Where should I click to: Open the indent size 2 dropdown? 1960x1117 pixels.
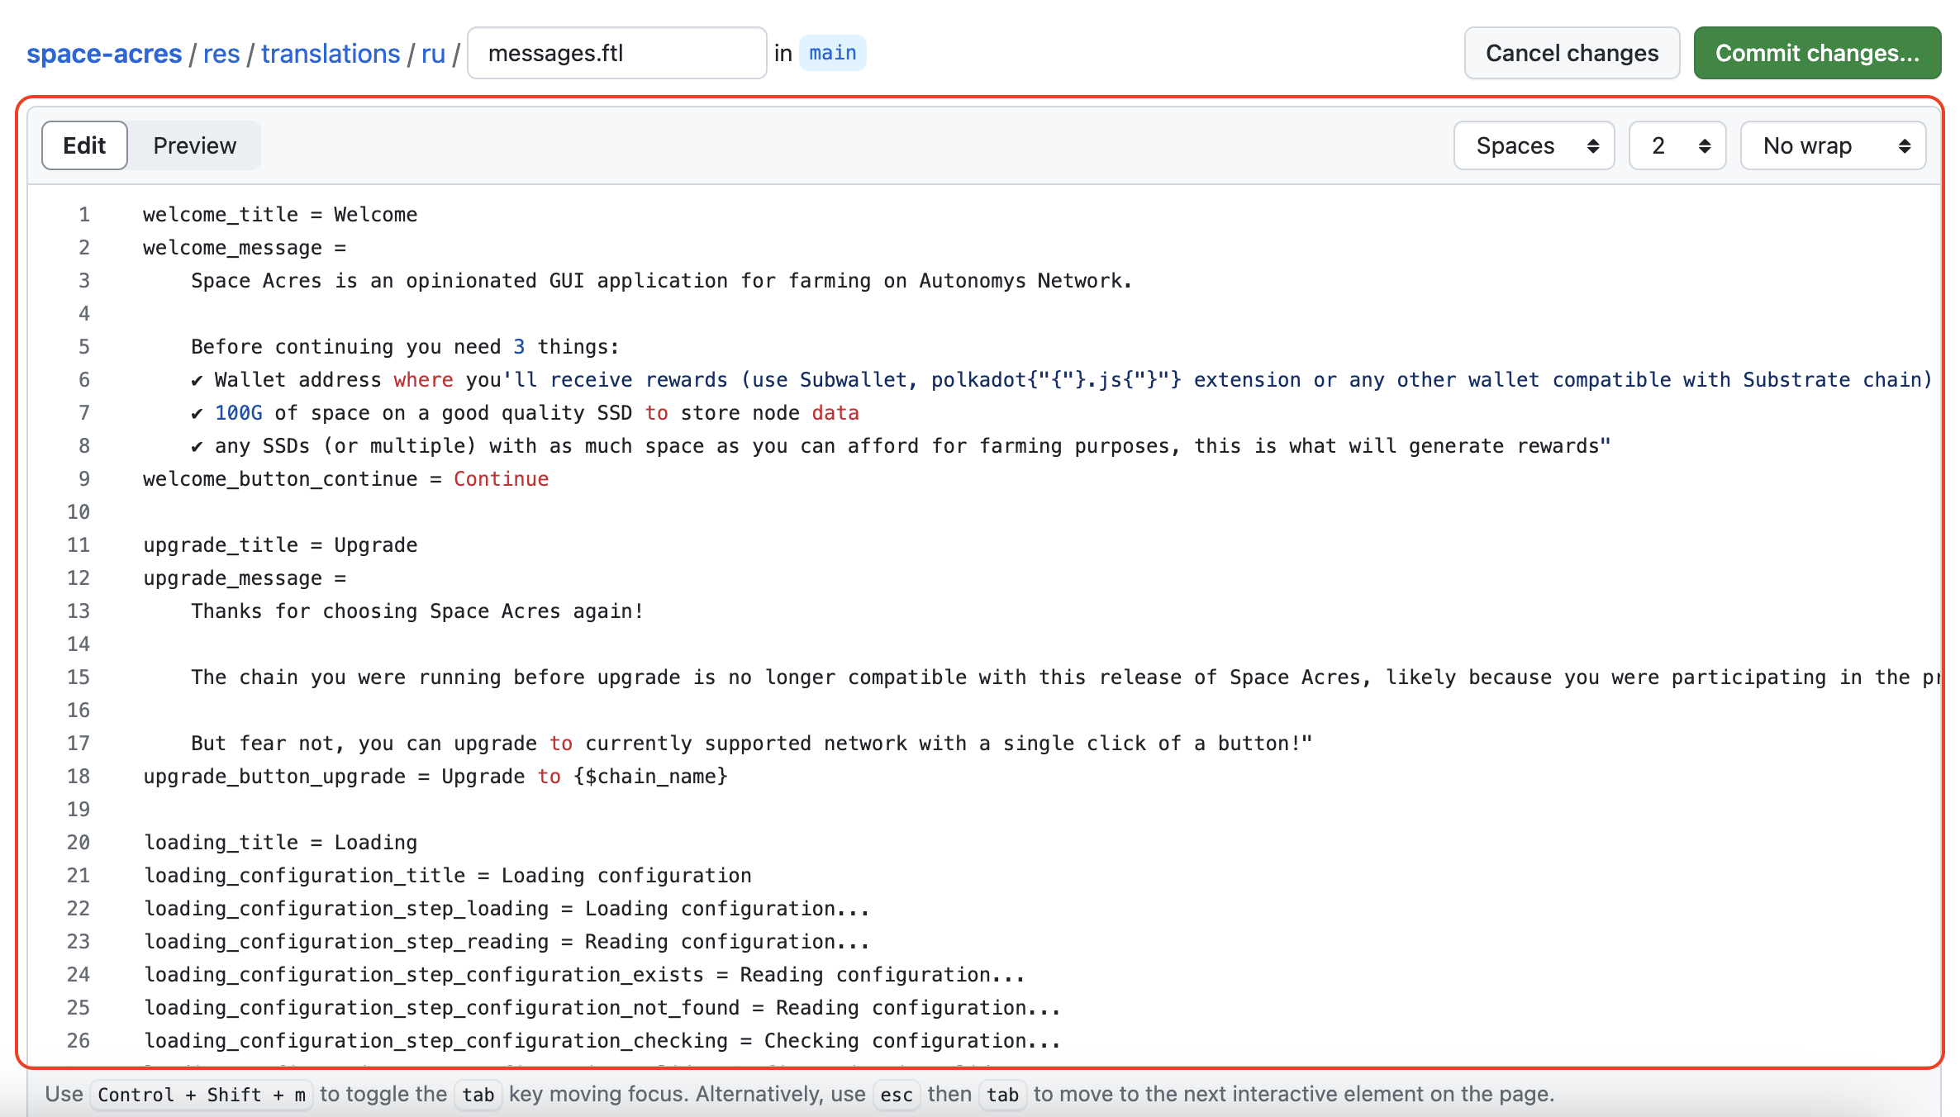[1677, 145]
